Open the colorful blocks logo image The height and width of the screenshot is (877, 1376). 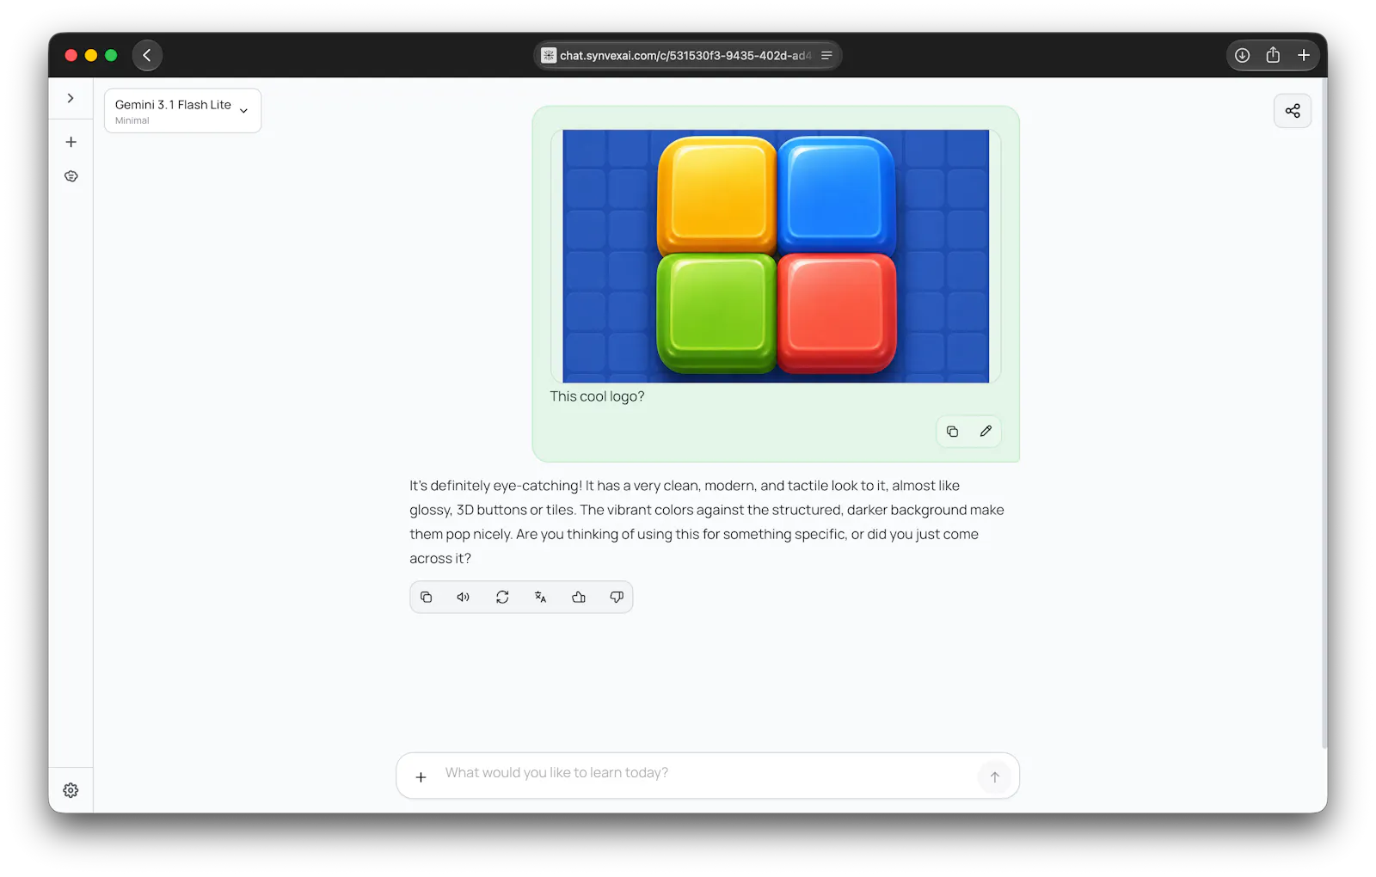776,256
